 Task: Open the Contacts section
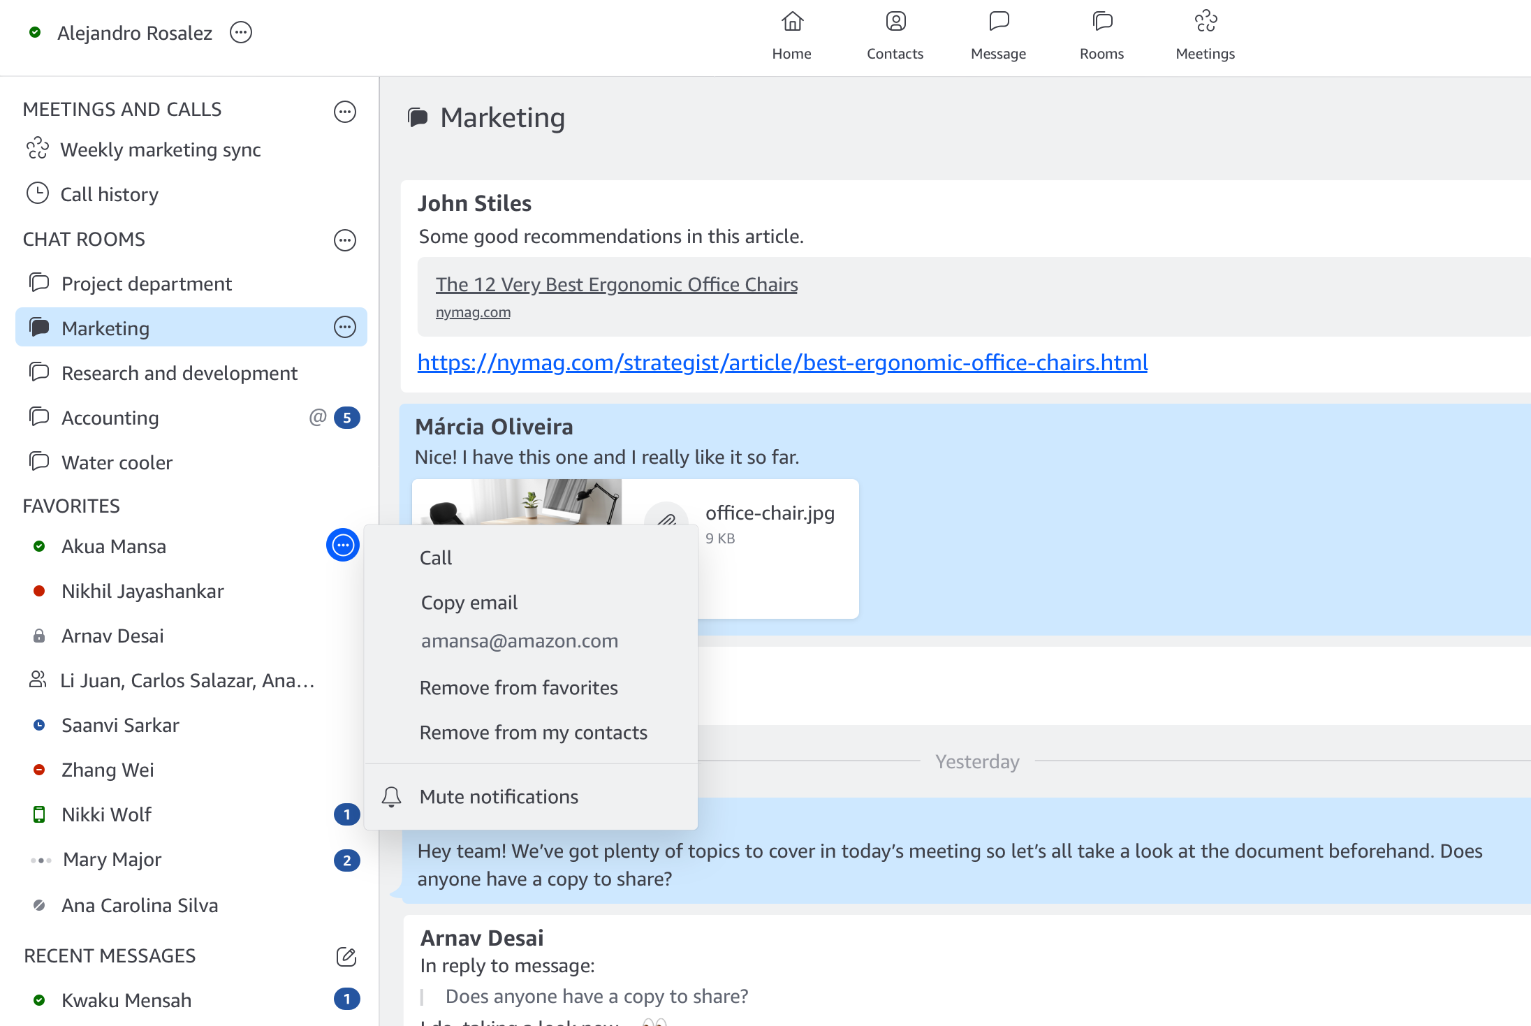(x=894, y=36)
